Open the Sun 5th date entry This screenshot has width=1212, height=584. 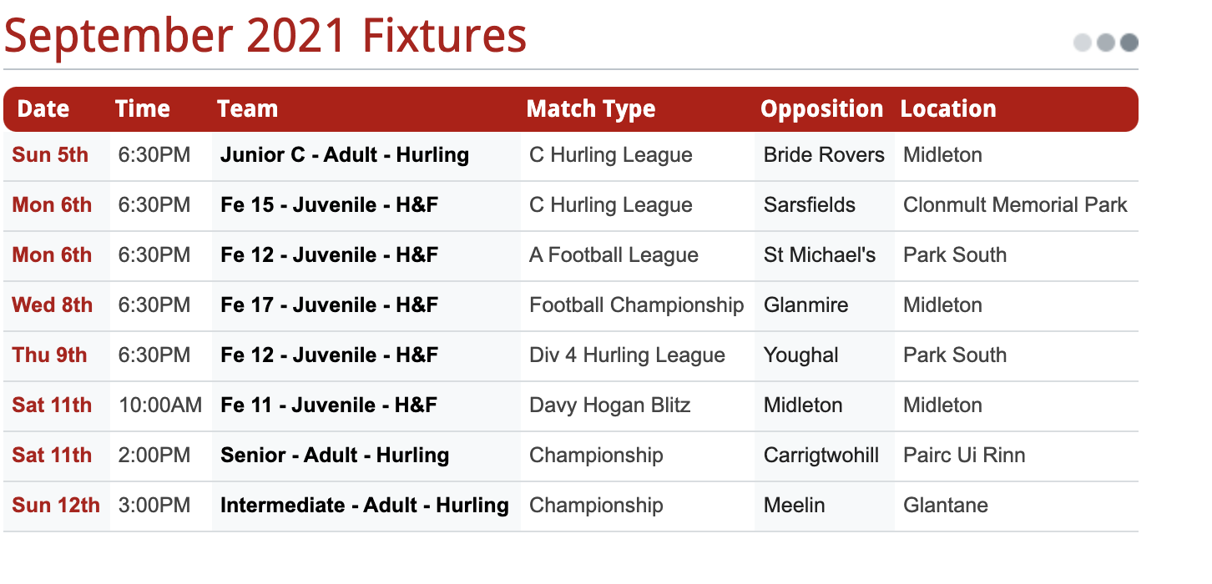click(50, 155)
